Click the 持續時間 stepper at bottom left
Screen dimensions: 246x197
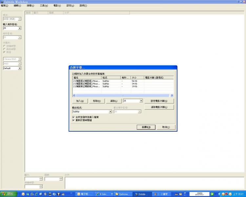41,186
